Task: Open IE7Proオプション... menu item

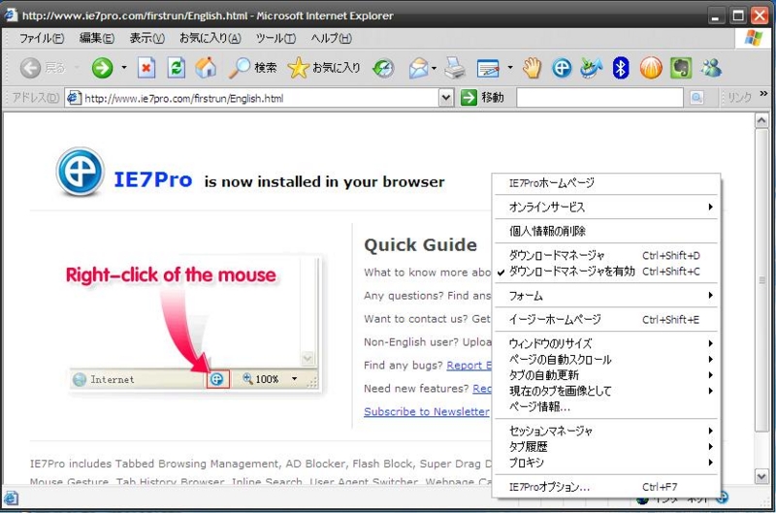Action: (x=606, y=487)
